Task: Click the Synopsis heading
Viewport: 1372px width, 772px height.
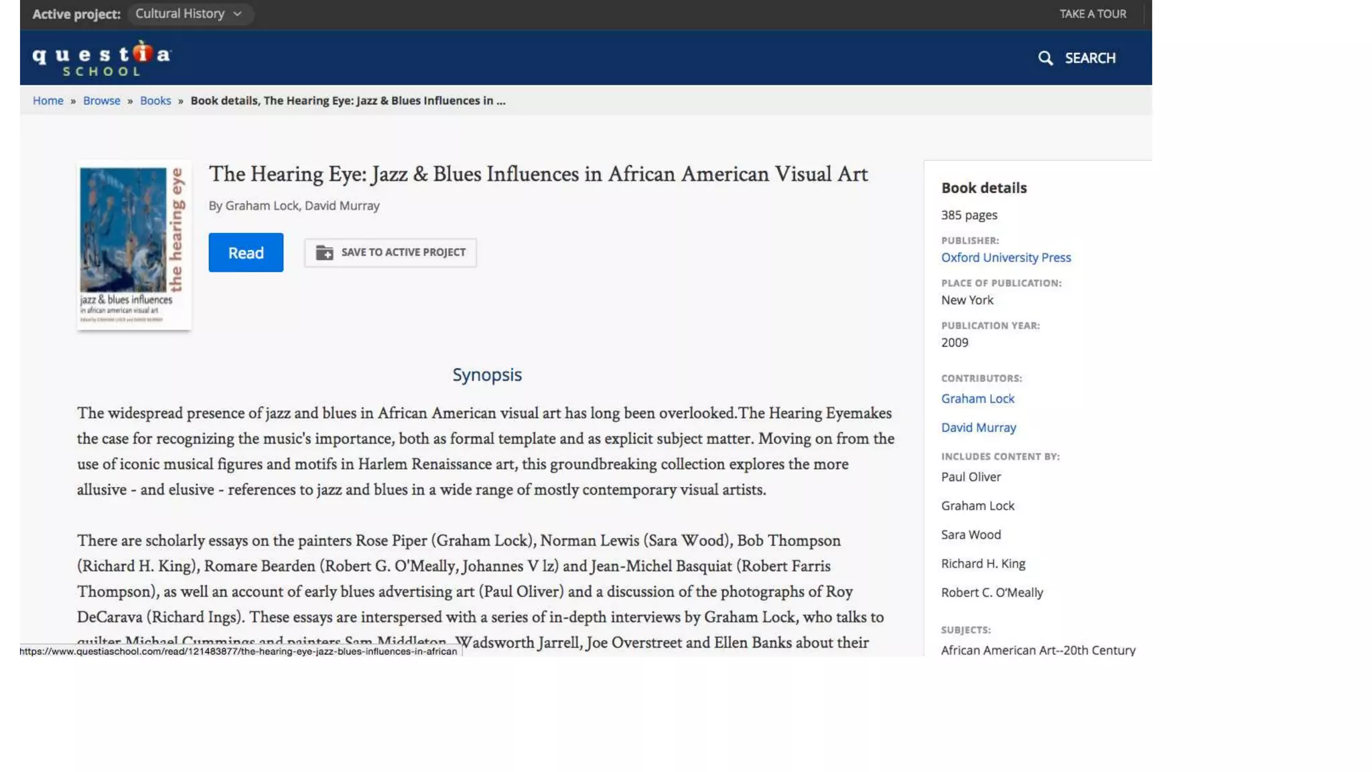Action: click(x=486, y=375)
